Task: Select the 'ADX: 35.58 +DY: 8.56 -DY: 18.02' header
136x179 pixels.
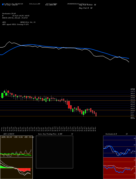Action: click(17, 137)
